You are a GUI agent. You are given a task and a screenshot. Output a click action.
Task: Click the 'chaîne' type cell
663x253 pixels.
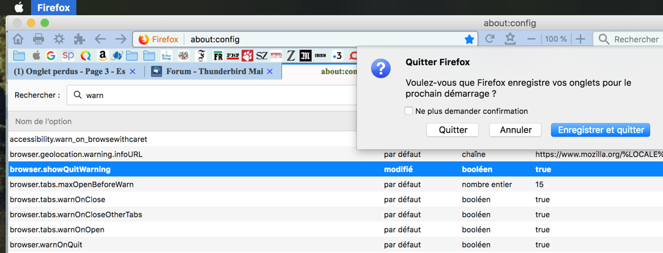click(474, 154)
